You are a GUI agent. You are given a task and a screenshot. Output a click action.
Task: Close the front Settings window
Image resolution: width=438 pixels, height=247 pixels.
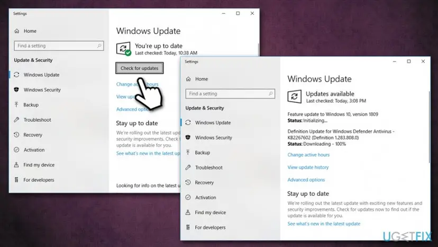pos(423,61)
